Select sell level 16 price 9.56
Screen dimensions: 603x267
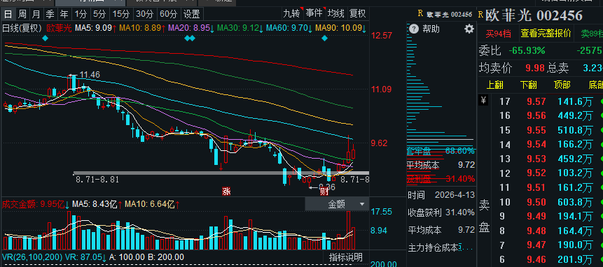[x=536, y=116]
